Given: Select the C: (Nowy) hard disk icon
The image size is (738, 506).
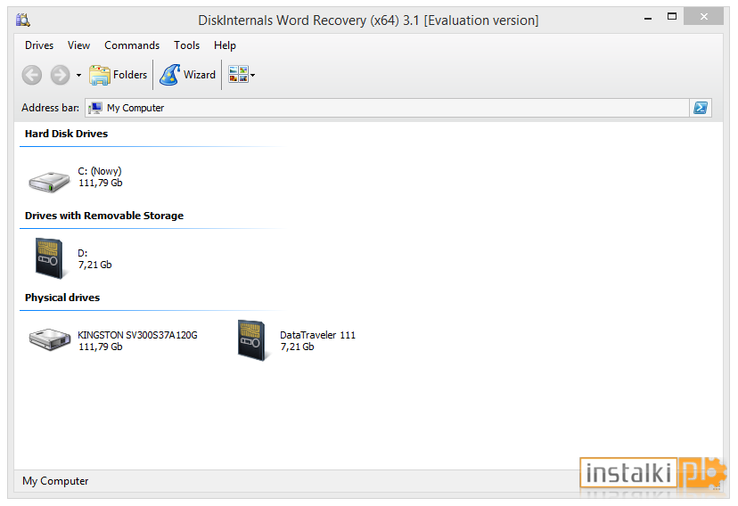Looking at the screenshot, I should 49,182.
